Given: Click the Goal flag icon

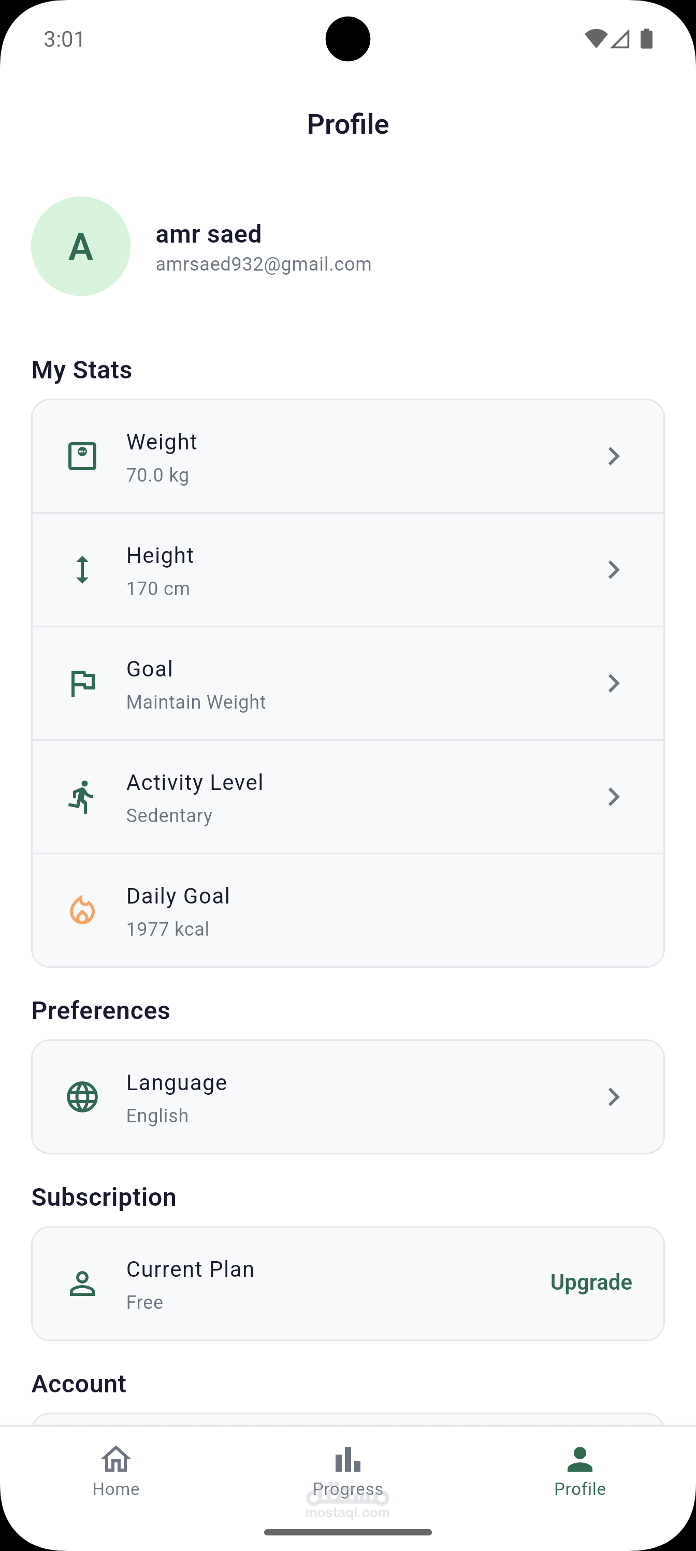Looking at the screenshot, I should [82, 683].
